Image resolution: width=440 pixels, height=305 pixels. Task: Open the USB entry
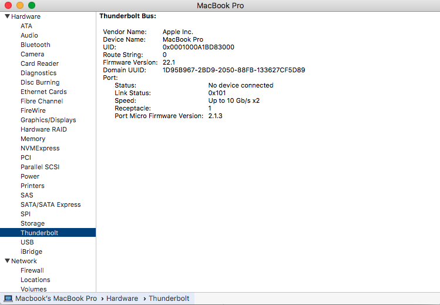[x=27, y=242]
